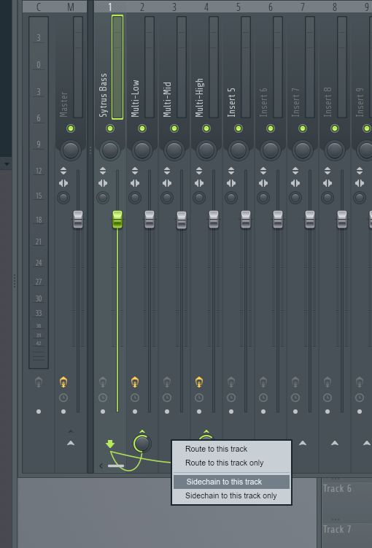Invert polarity on the Sytrus Bass track
This screenshot has width=372, height=548.
point(103,171)
